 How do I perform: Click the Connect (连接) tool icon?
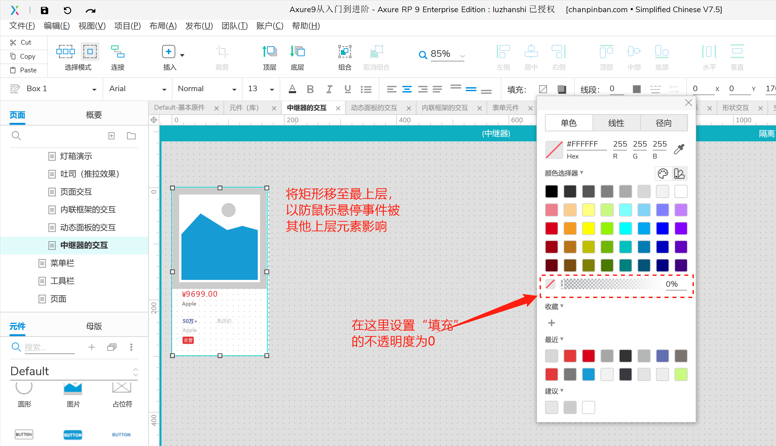click(118, 52)
